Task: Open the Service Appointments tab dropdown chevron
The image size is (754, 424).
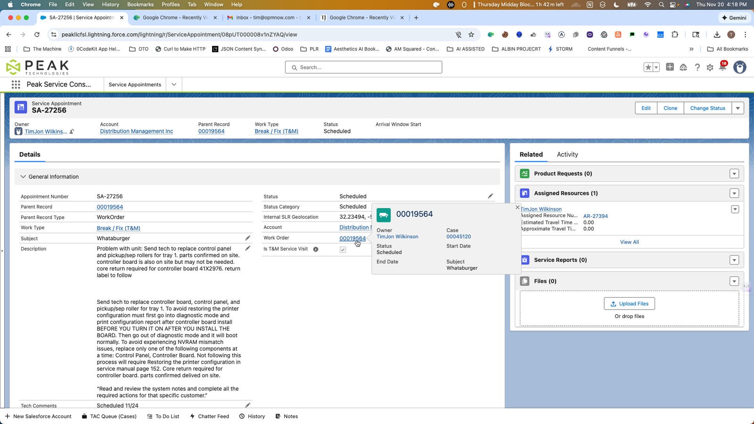Action: pyautogui.click(x=174, y=85)
